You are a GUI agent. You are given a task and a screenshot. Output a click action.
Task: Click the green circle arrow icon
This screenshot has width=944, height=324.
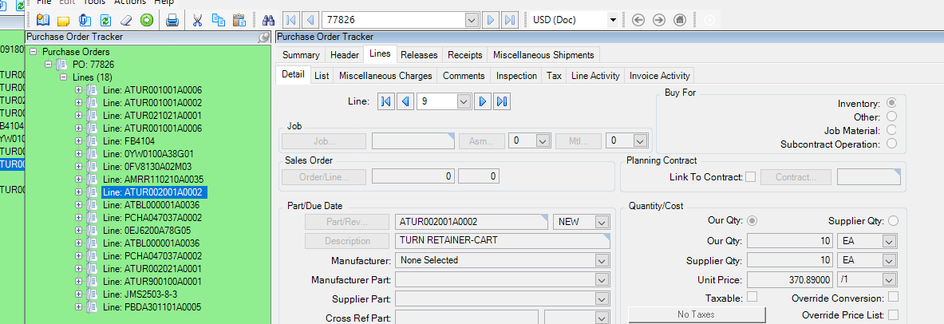pyautogui.click(x=147, y=20)
